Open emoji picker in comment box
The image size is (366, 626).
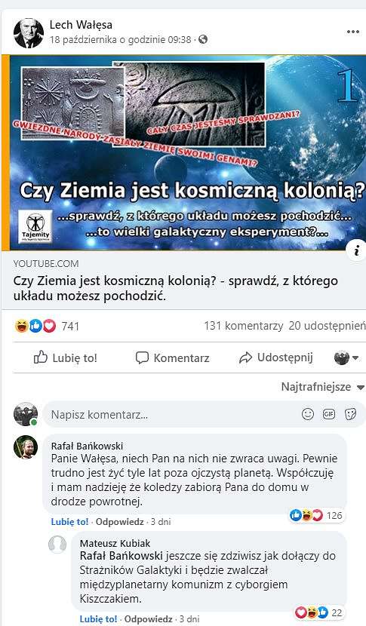[x=308, y=414]
